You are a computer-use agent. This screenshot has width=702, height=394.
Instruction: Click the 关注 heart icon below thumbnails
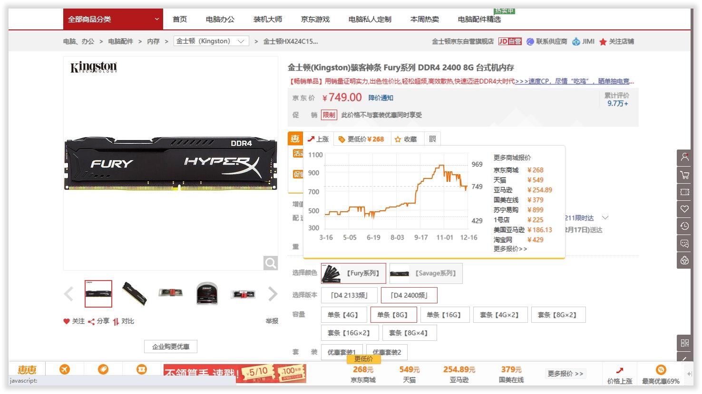pos(67,321)
